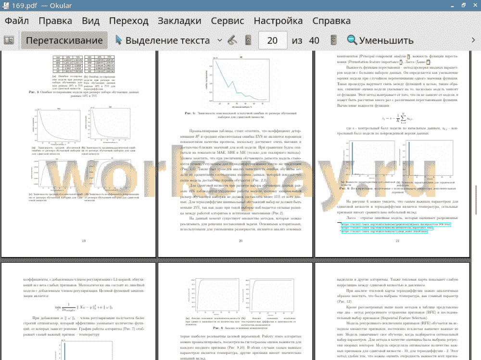Viewport: 481px width, 360px height.
Task: Open the Вид menu
Action: [x=90, y=21]
